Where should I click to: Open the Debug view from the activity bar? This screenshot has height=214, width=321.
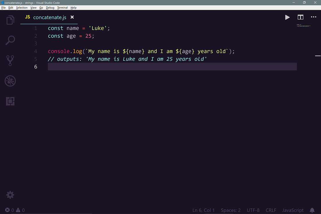[10, 81]
